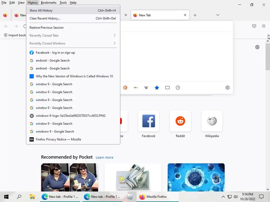Expand the Recently Closed Tabs submenu
This screenshot has height=202, width=270.
pyautogui.click(x=73, y=36)
